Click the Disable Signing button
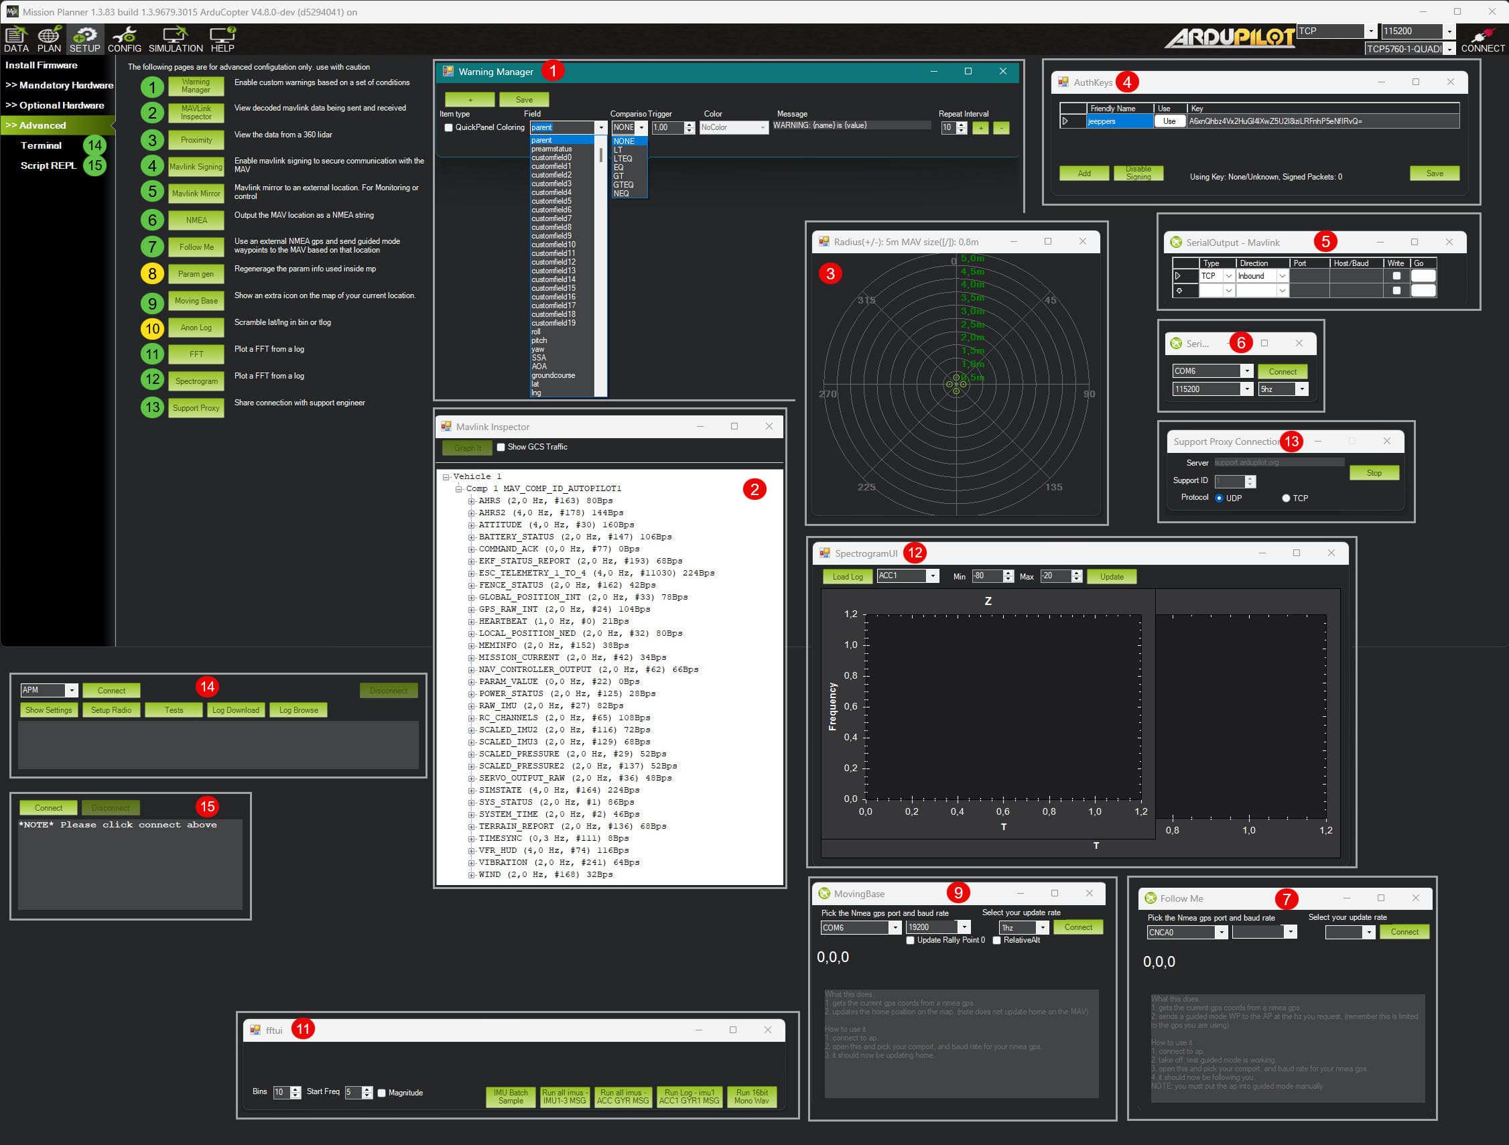 coord(1138,174)
